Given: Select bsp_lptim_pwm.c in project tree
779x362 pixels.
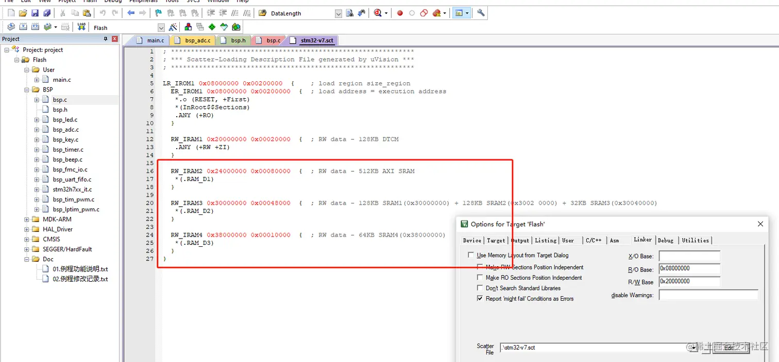Looking at the screenshot, I should click(x=76, y=209).
